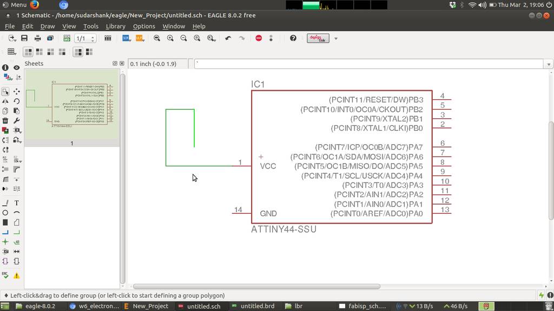554x311 pixels.
Task: Select the Move tool
Action: [17, 92]
